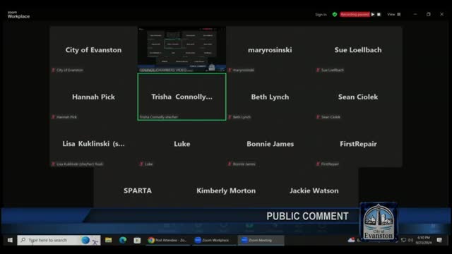Image resolution: width=452 pixels, height=254 pixels.
Task: Switch to the Zoom Workplace taskbar window
Action: [213, 240]
